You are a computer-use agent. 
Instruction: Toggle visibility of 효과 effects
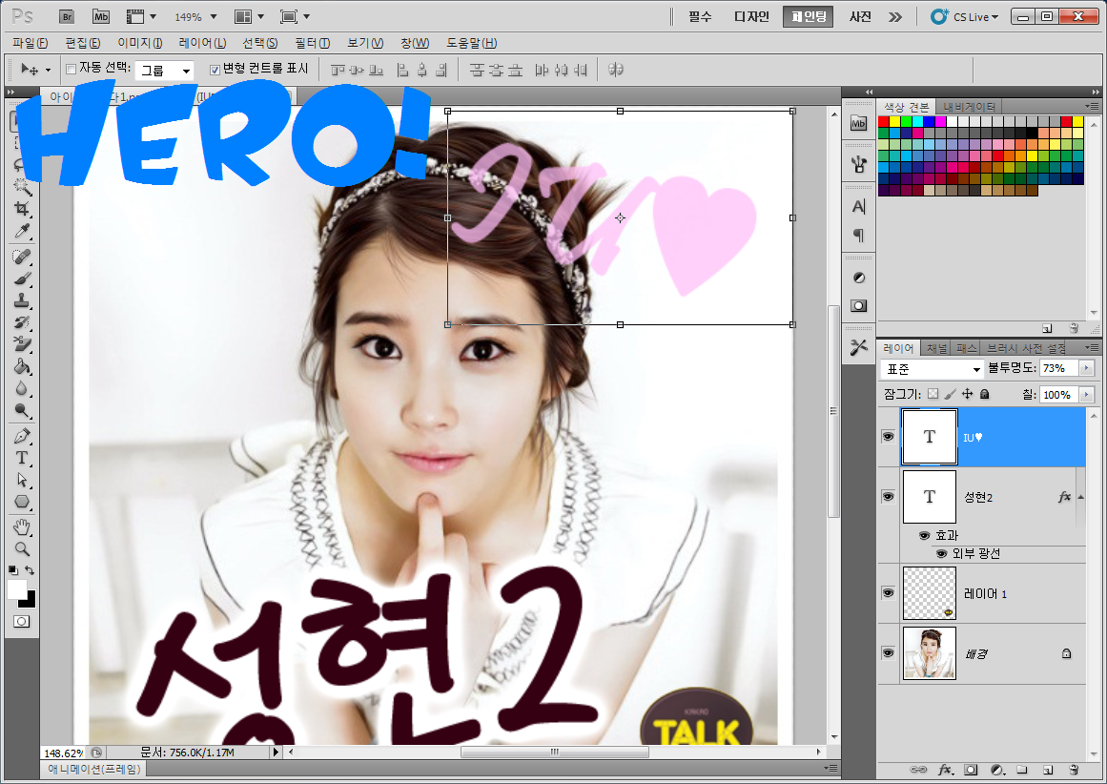(924, 535)
